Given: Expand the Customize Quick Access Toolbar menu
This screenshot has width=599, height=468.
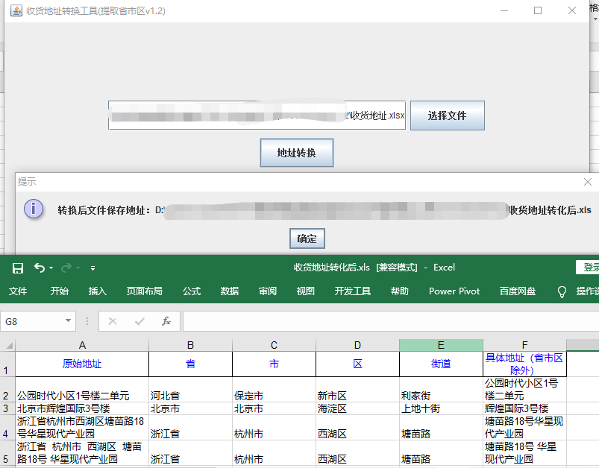Looking at the screenshot, I should (x=92, y=268).
